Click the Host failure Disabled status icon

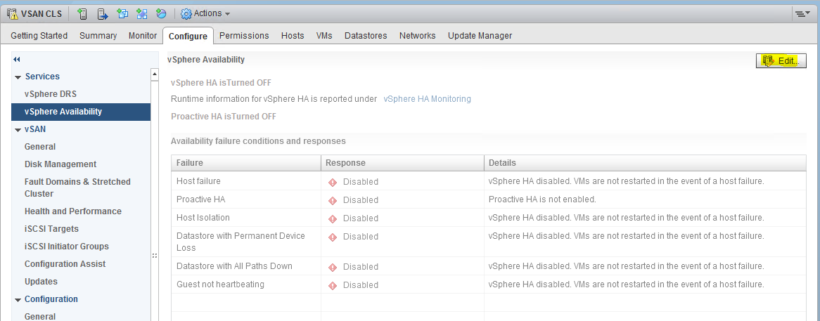332,182
